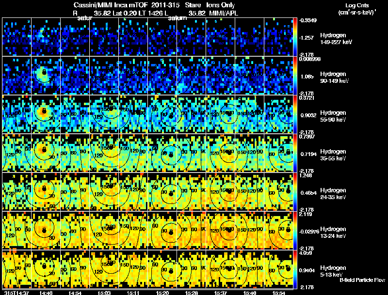
Task: Click the 14:46 panel in Hydrogen 90-149 keV row
Action: click(x=46, y=76)
